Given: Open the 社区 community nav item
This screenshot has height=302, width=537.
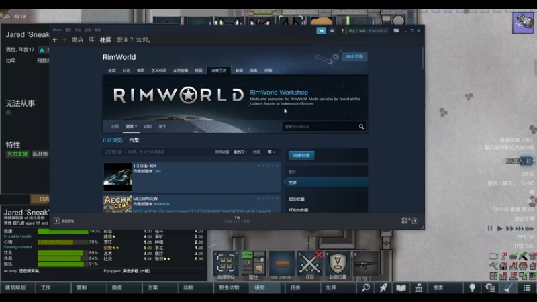Looking at the screenshot, I should pos(105,40).
